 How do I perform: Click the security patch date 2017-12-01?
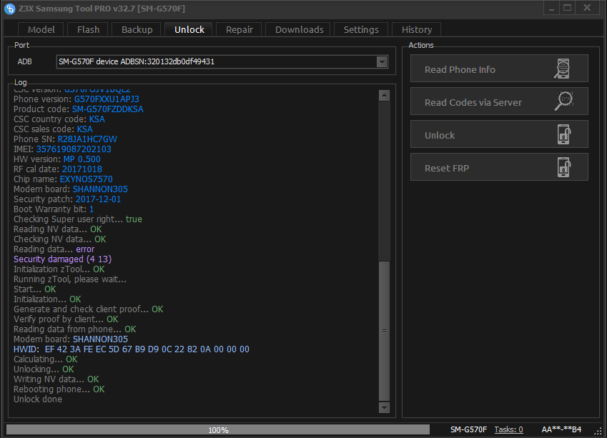pos(98,199)
